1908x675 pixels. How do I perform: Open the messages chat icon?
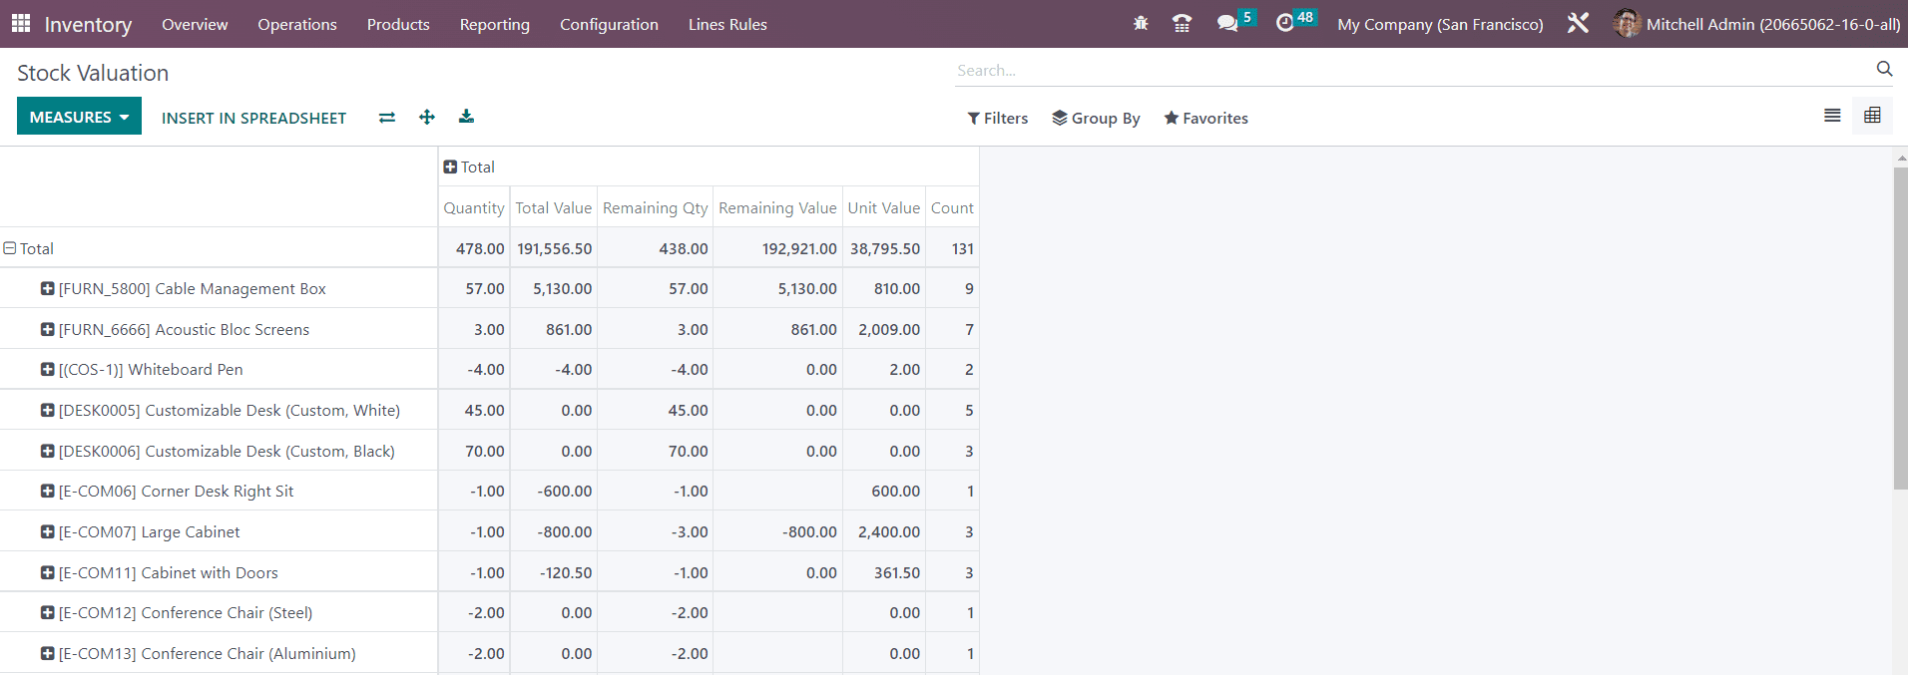point(1227,24)
